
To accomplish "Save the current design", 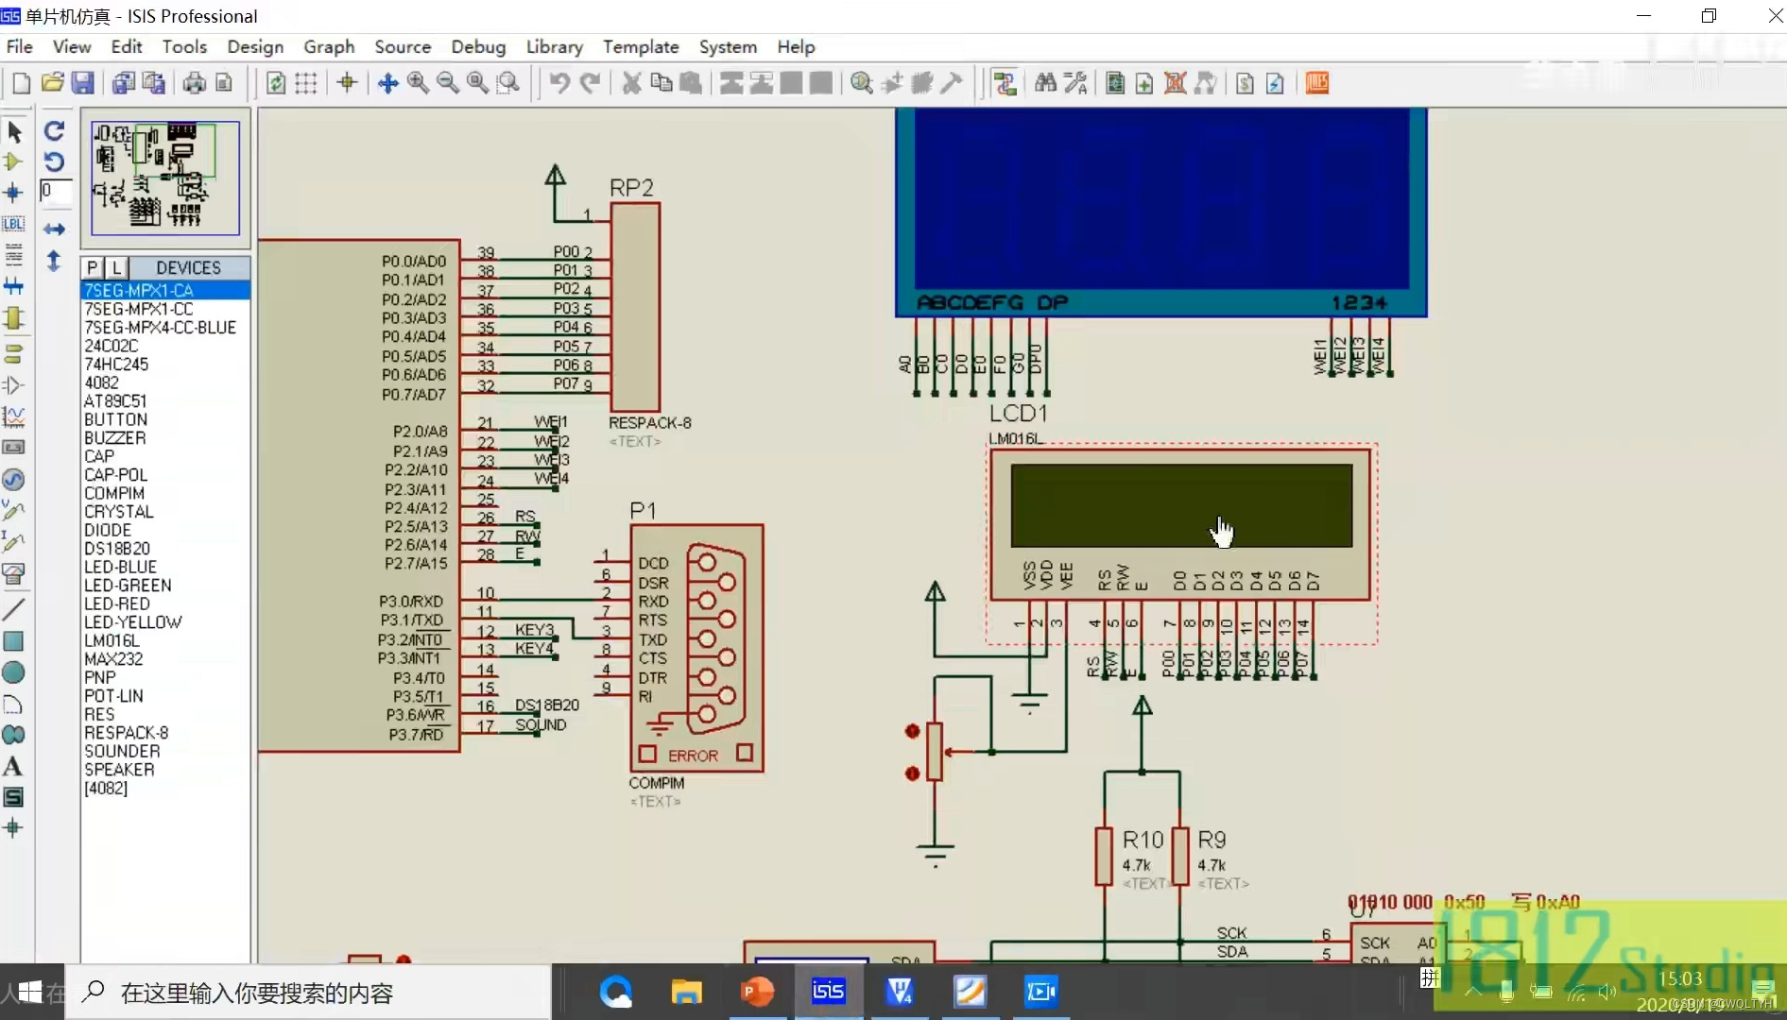I will 83,83.
